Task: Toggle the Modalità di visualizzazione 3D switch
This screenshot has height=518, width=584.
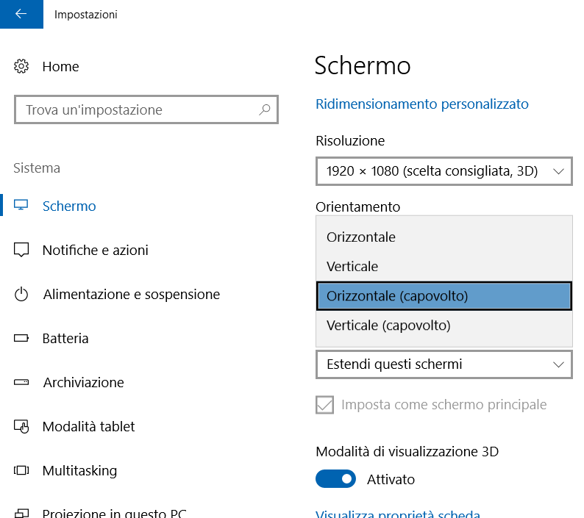Action: tap(335, 479)
